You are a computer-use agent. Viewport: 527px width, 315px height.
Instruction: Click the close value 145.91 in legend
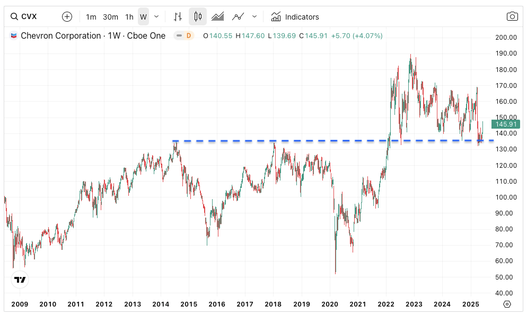316,36
